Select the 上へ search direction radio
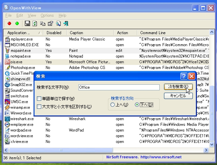 [x=112, y=105]
